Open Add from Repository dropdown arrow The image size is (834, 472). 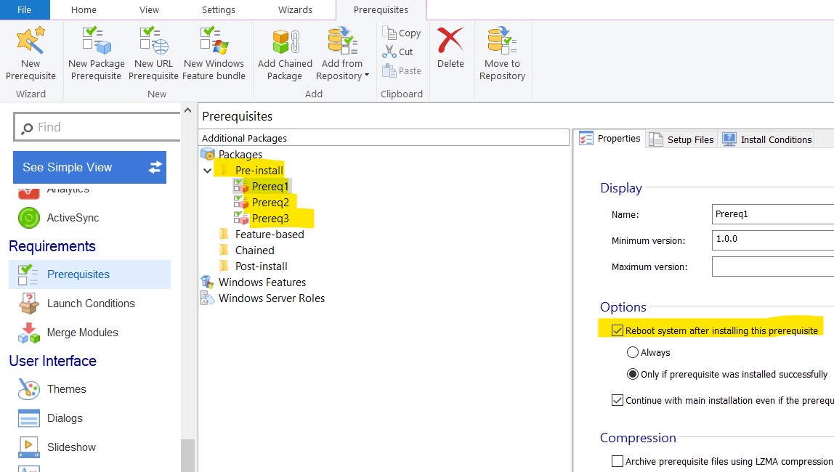367,76
